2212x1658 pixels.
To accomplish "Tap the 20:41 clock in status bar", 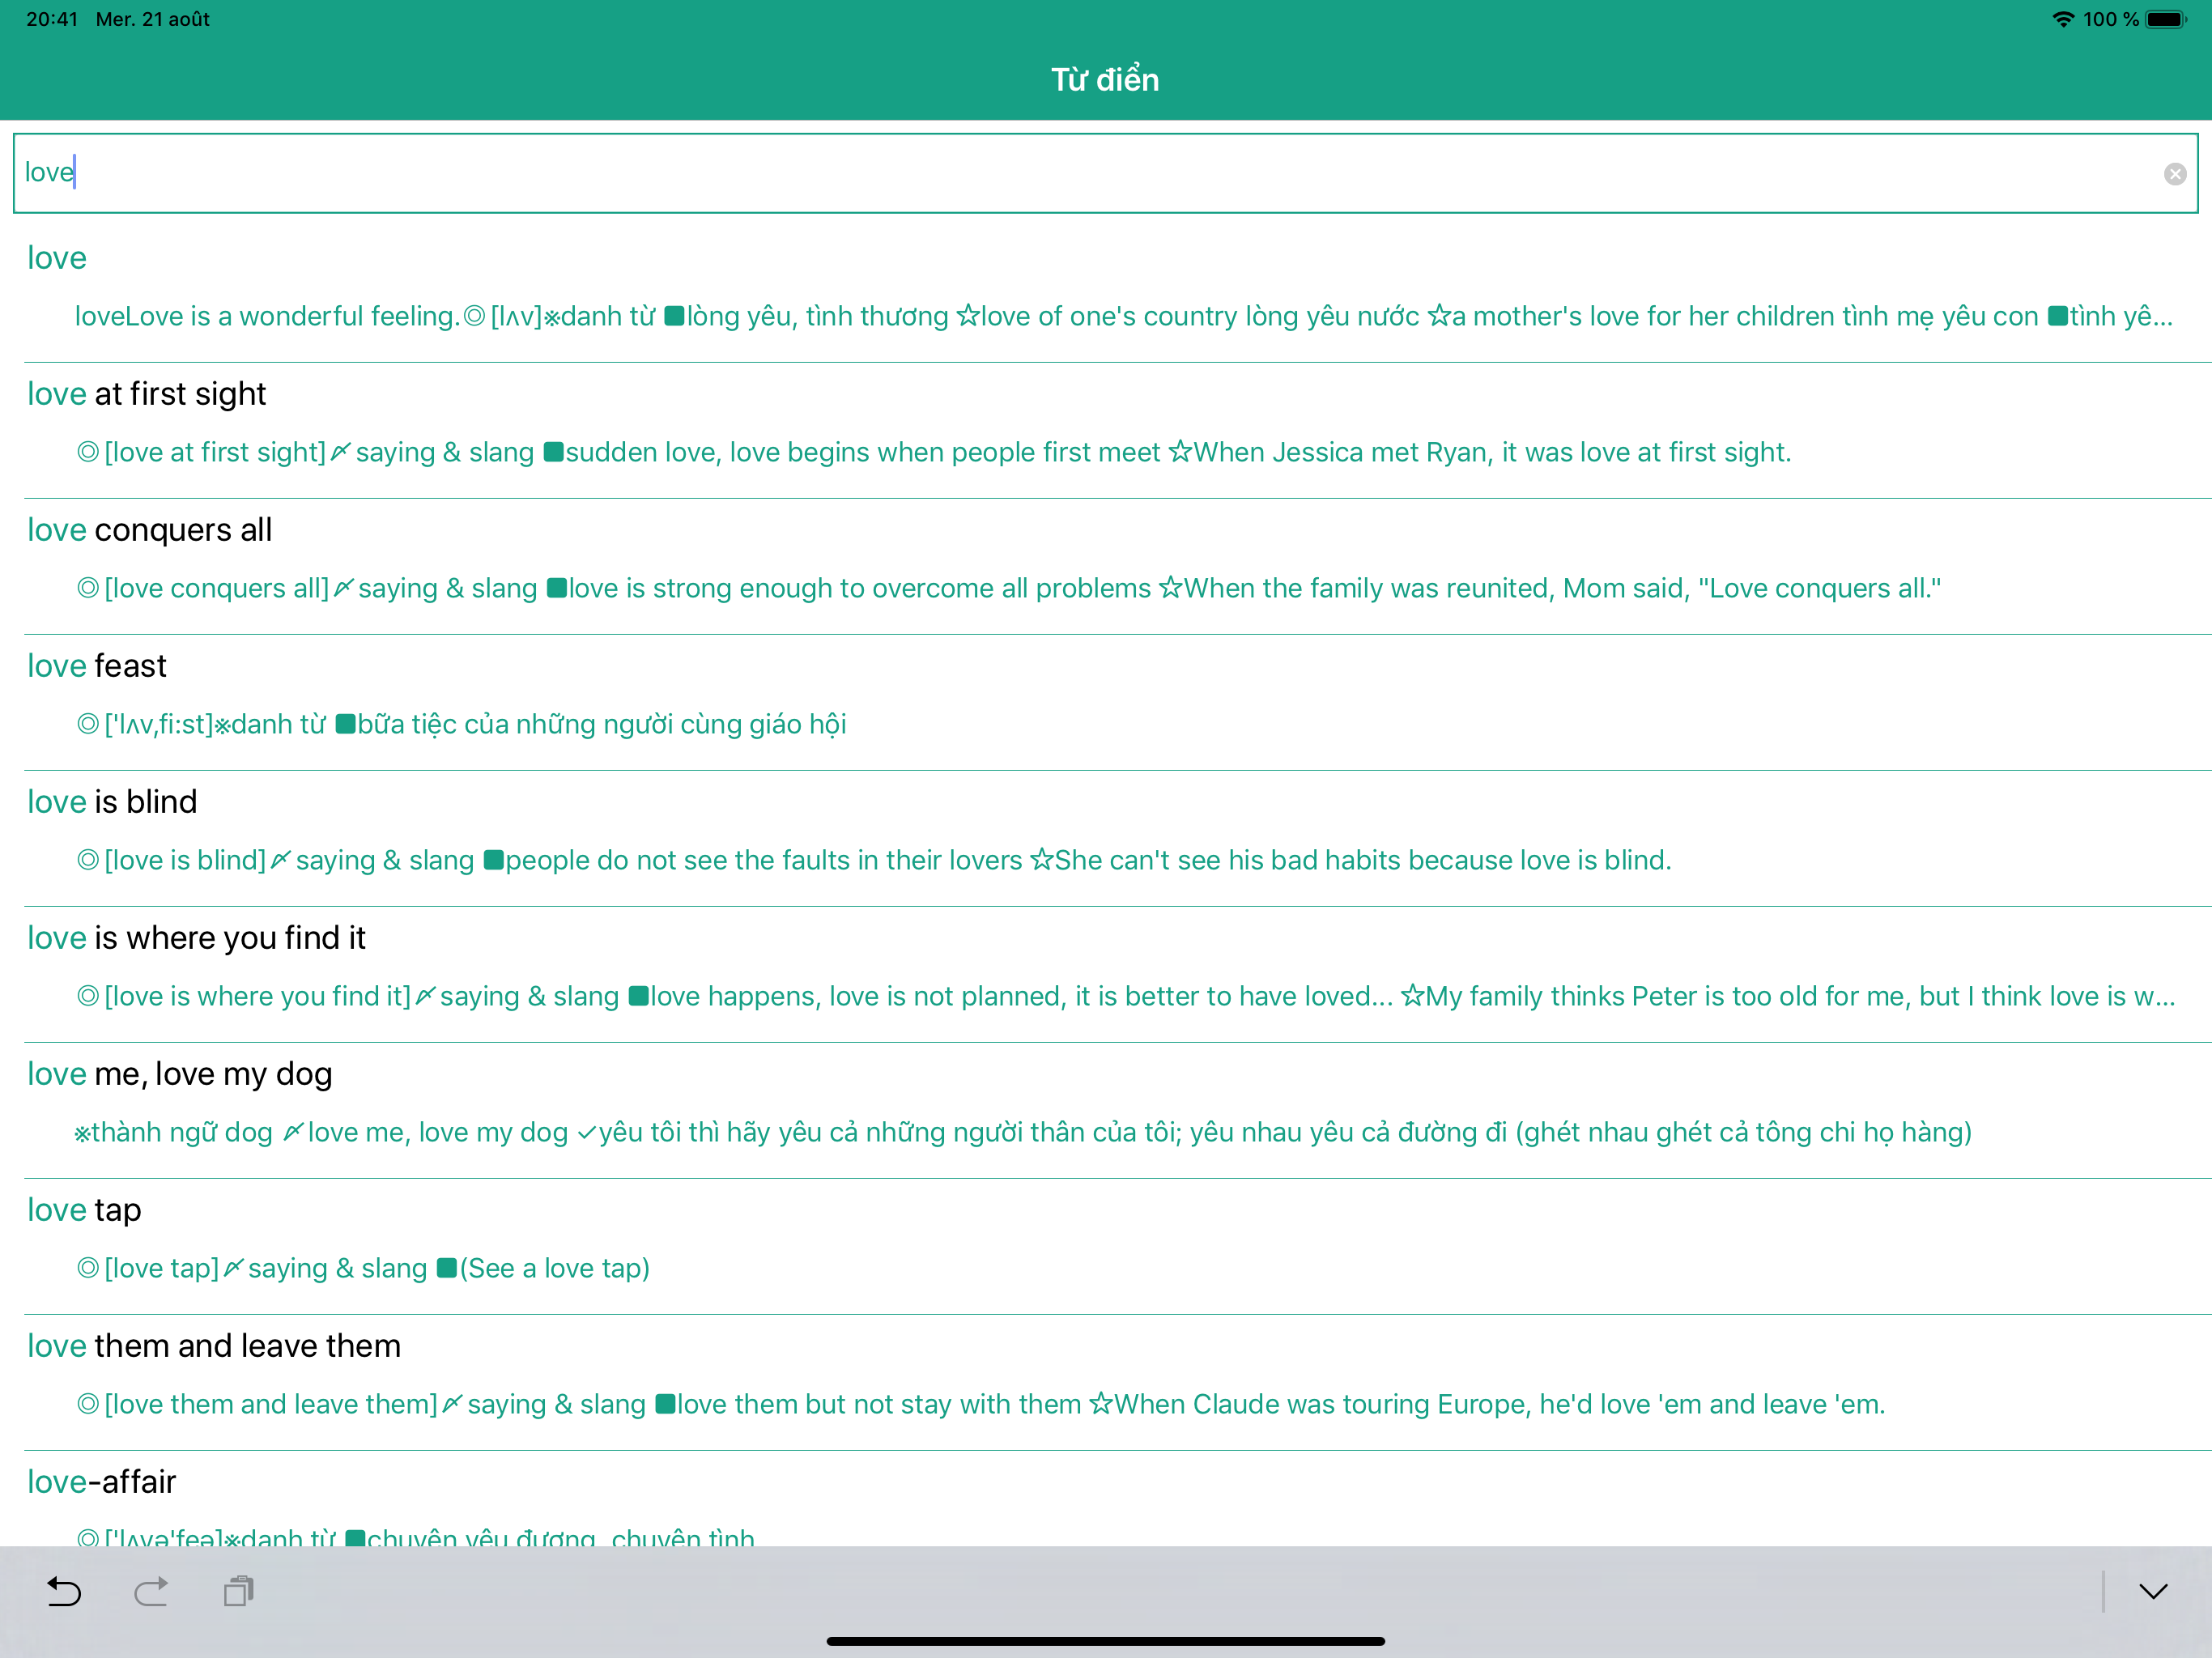I will 52,20.
